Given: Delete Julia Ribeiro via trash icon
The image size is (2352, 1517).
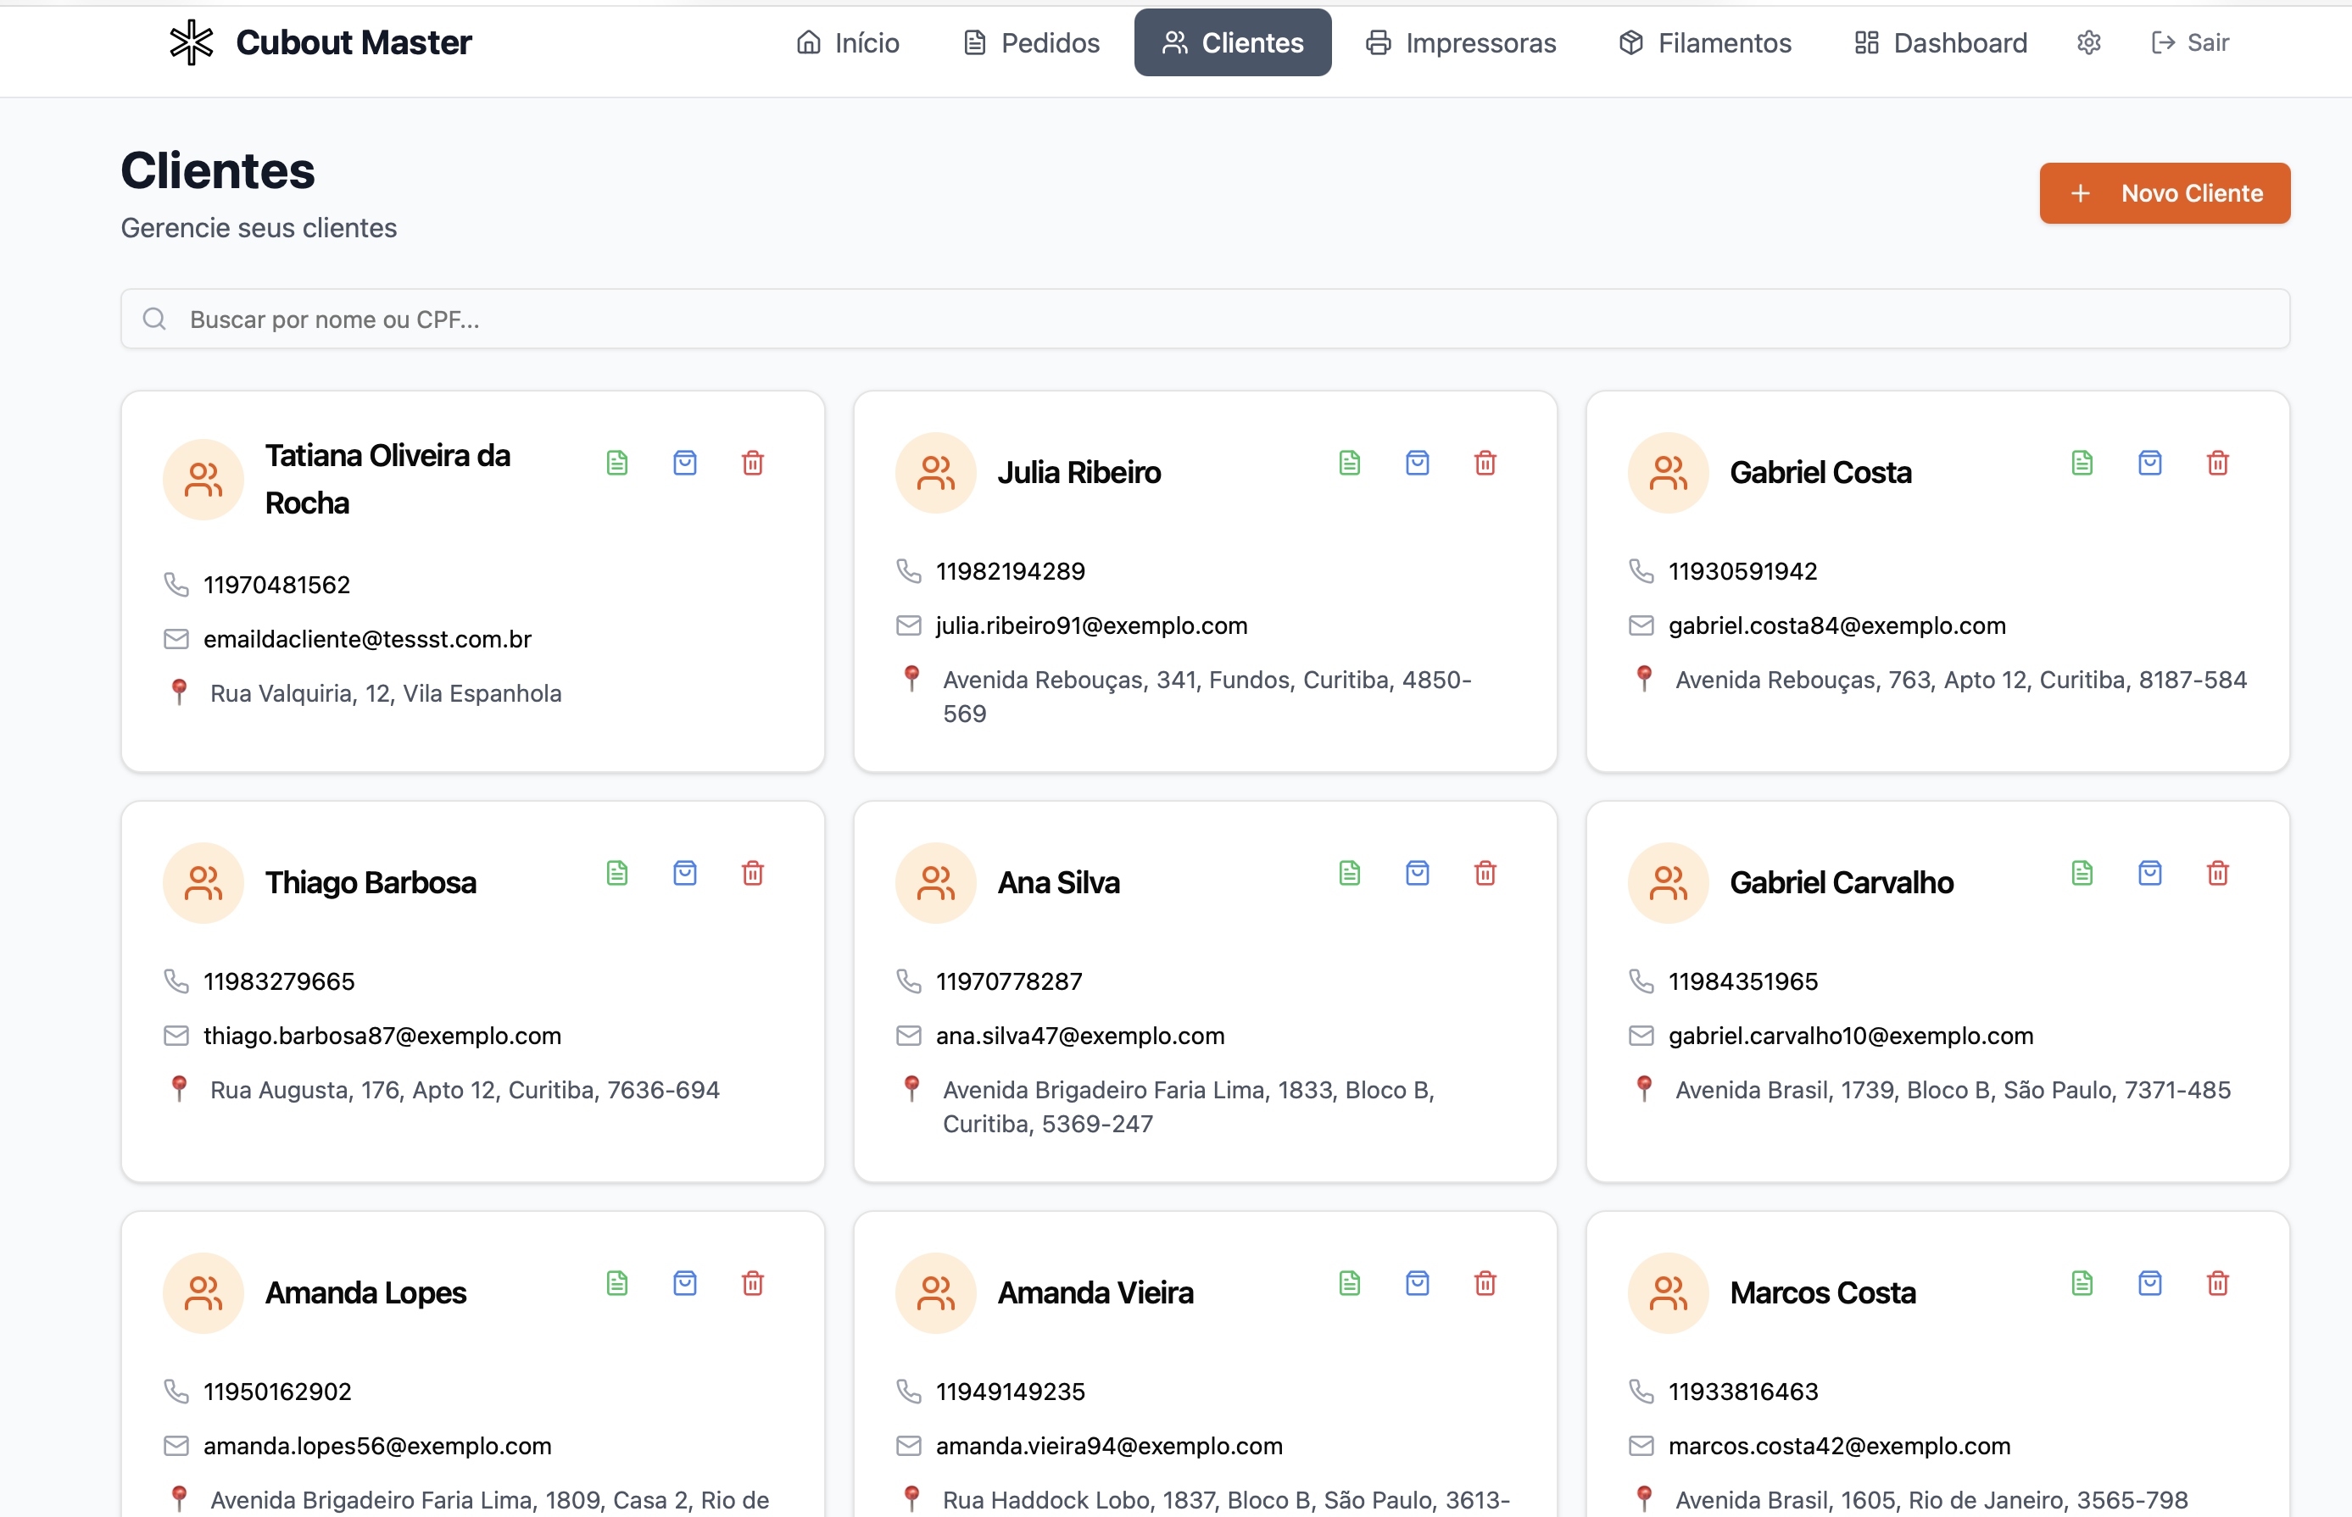Looking at the screenshot, I should coord(1485,462).
